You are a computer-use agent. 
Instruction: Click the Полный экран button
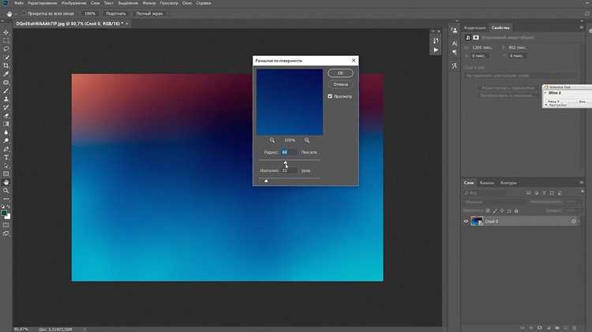[149, 13]
